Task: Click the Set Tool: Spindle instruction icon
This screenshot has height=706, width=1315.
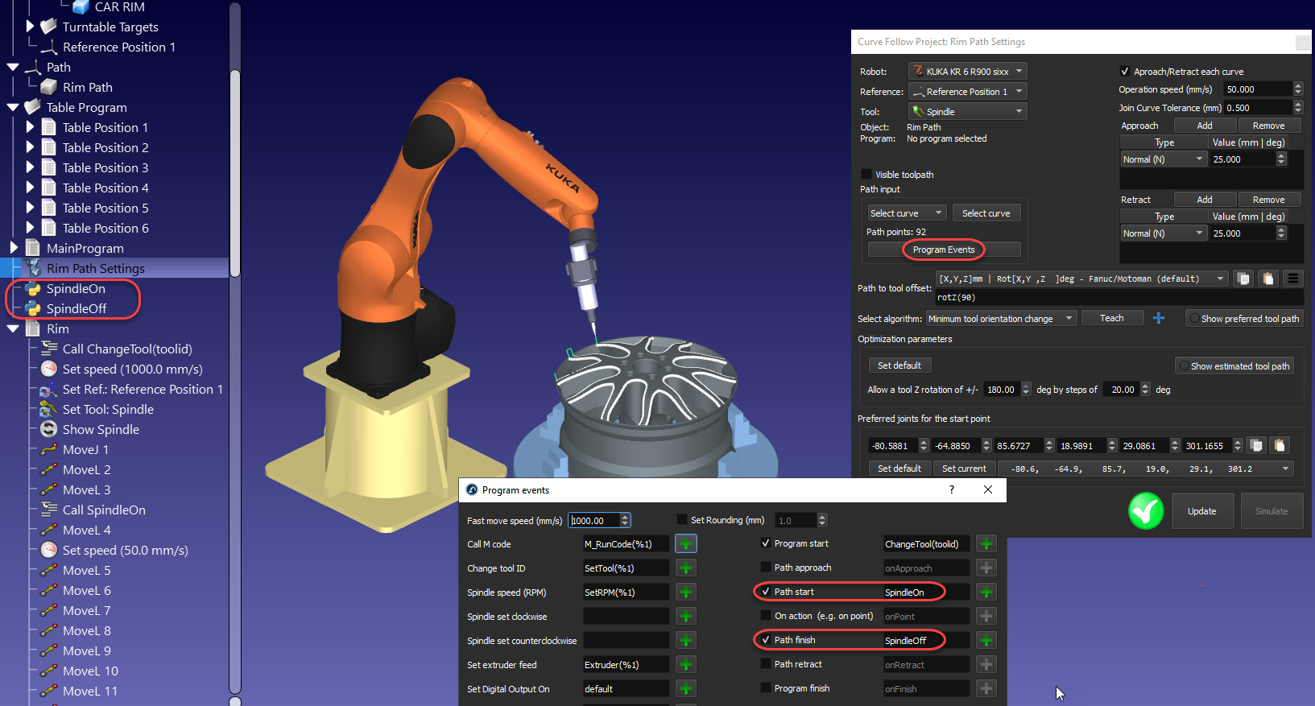Action: coord(49,409)
